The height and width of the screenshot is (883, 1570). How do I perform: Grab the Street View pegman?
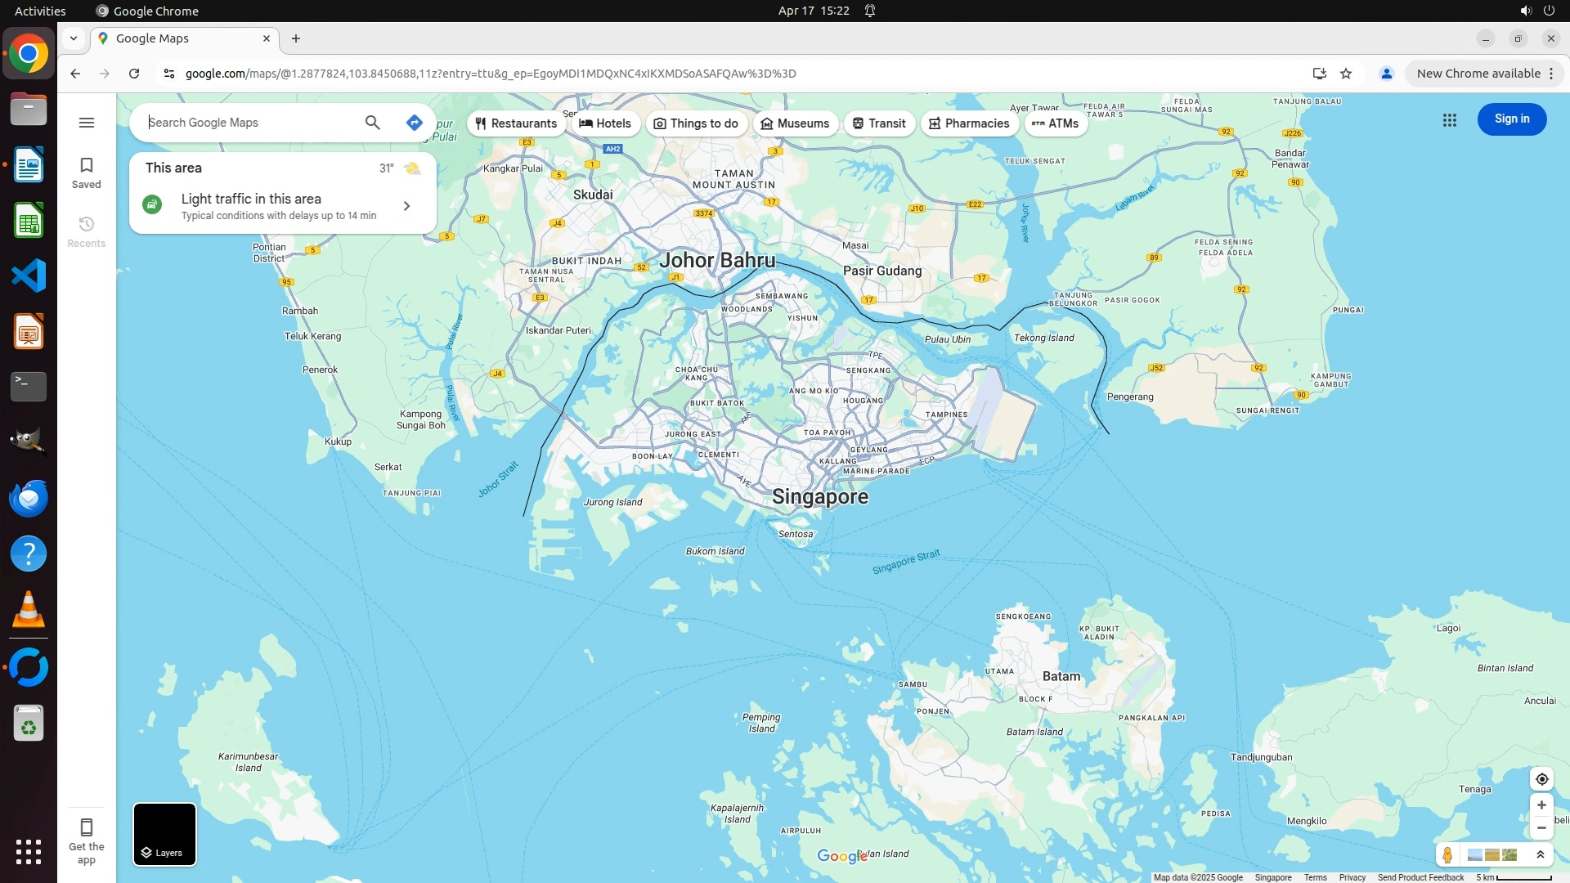click(x=1447, y=855)
